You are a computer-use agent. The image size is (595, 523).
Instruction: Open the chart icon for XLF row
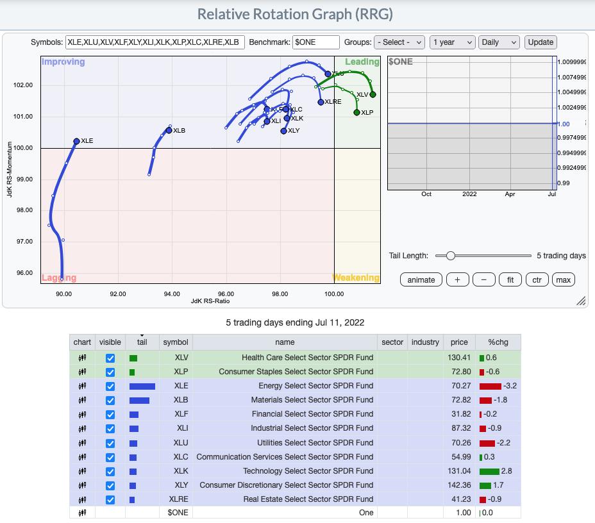tap(82, 414)
